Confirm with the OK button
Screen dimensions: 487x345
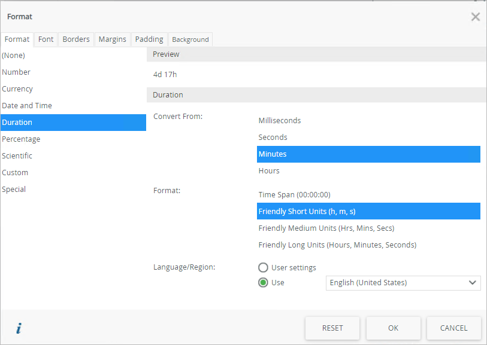393,328
